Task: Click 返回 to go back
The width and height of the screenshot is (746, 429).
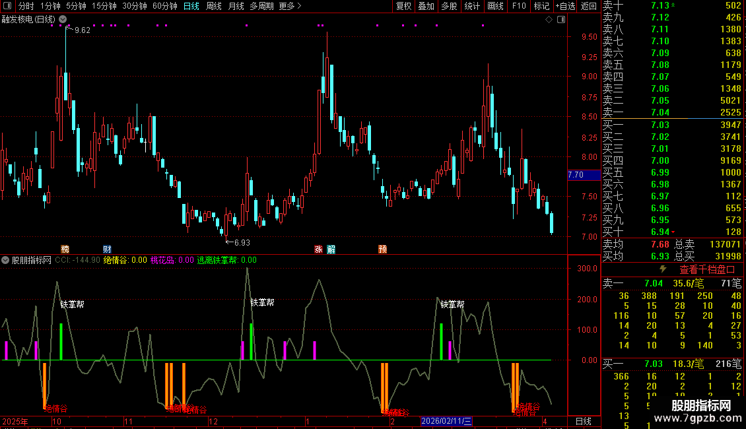Action: pos(589,6)
